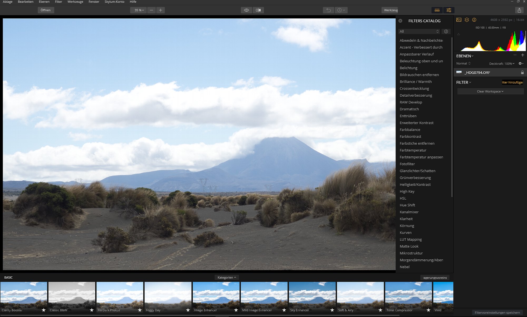The image size is (527, 317).
Task: Click the before/after compare icon
Action: pyautogui.click(x=258, y=10)
